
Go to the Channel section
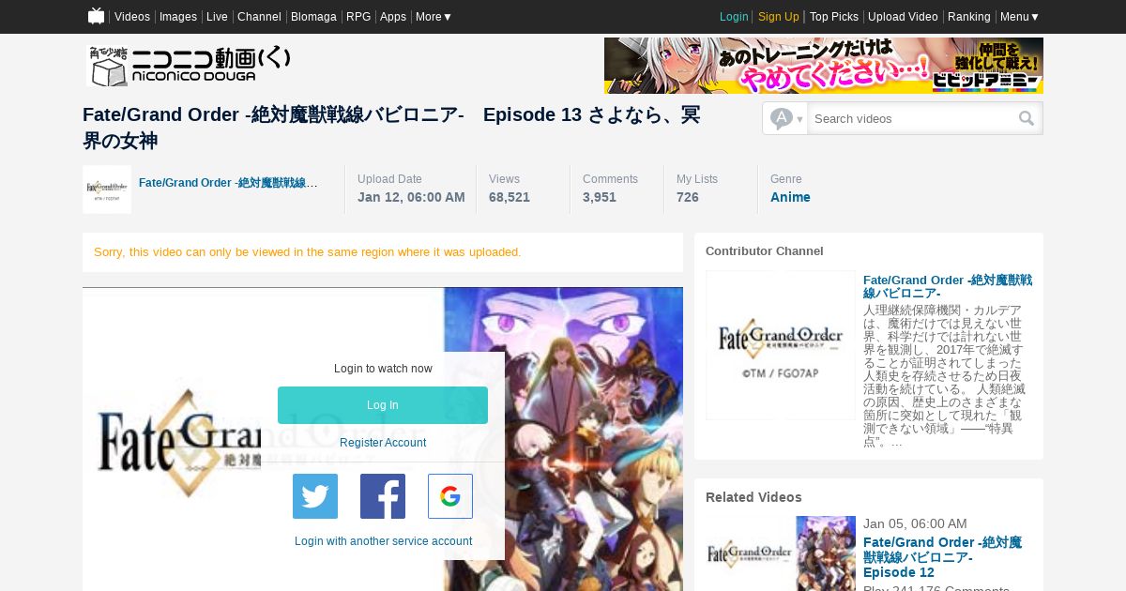259,17
